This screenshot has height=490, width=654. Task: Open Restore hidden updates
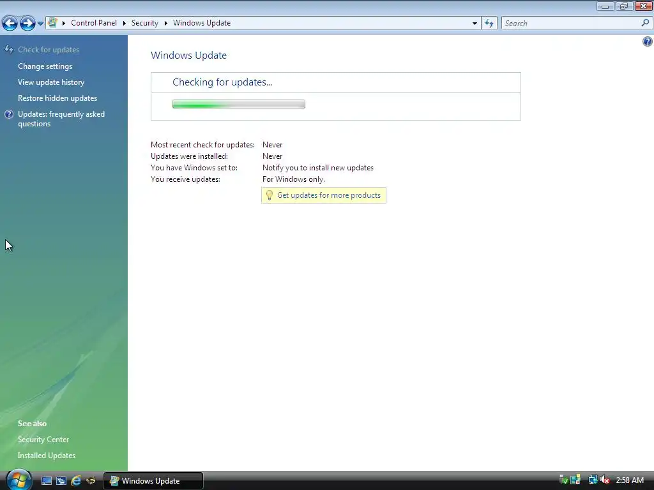click(57, 98)
